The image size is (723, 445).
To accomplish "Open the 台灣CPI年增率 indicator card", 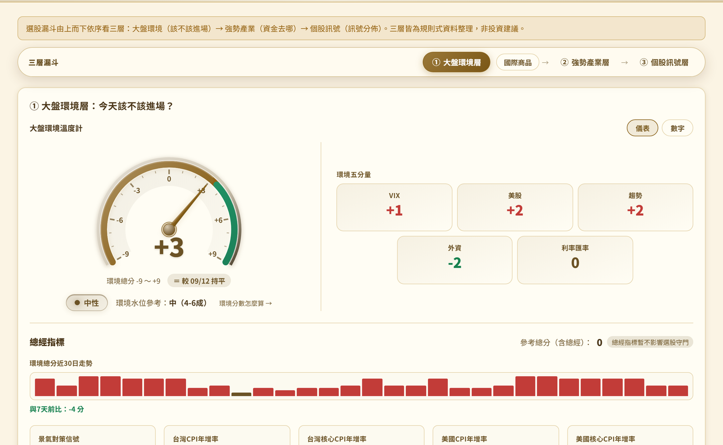I will pos(227,436).
